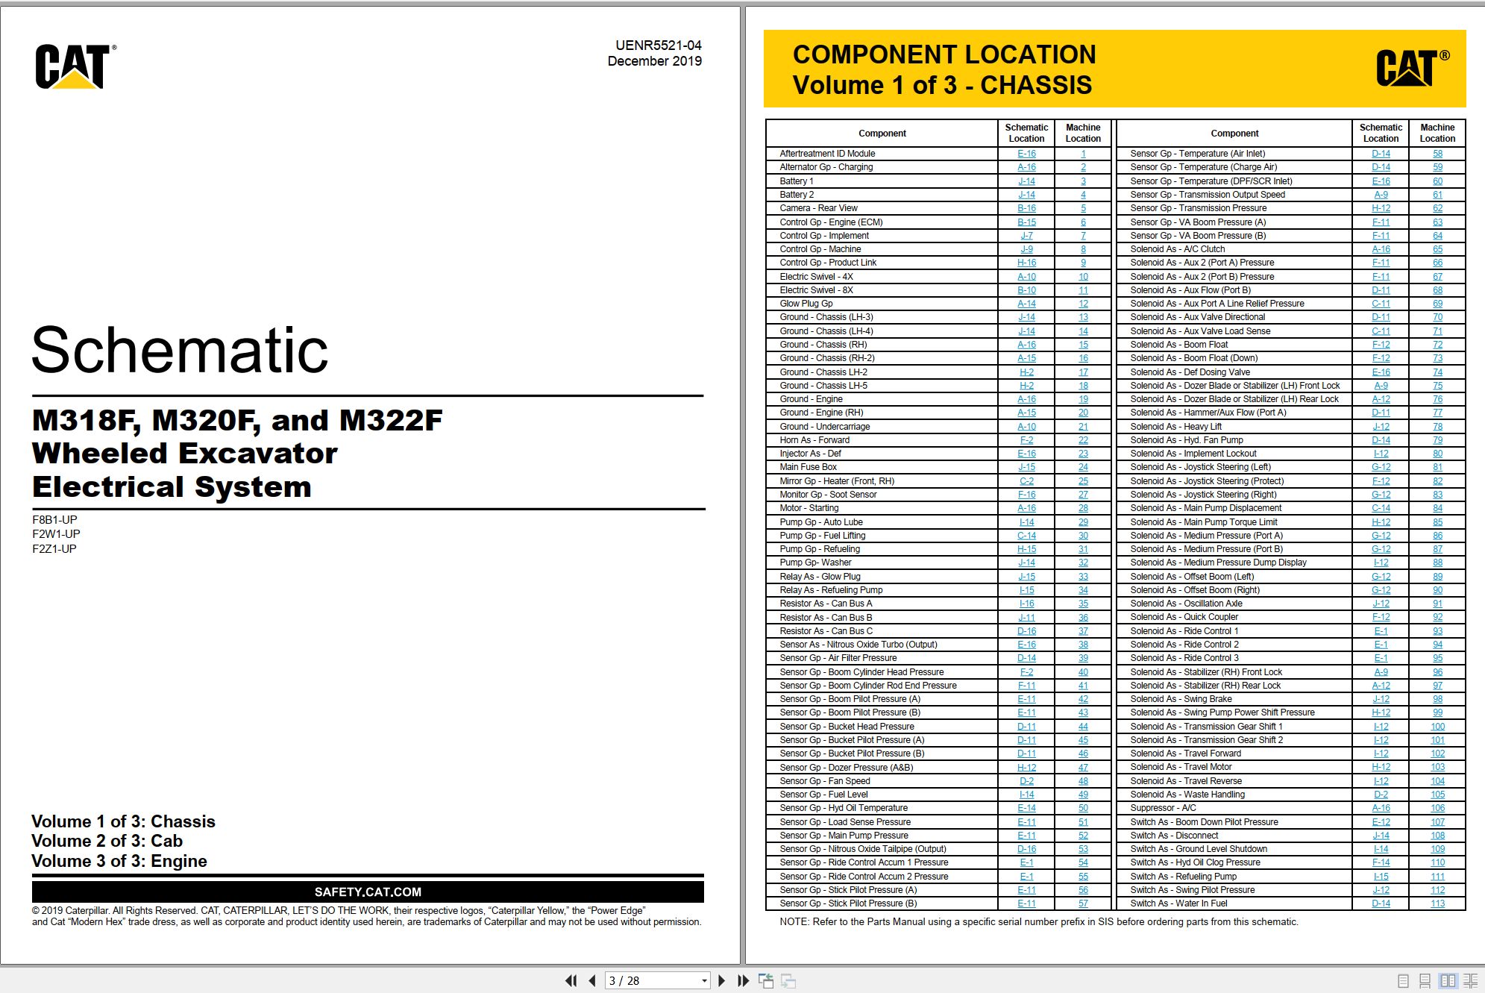
Task: Open machine location 92 for Quick Coupler
Action: [x=1437, y=618]
